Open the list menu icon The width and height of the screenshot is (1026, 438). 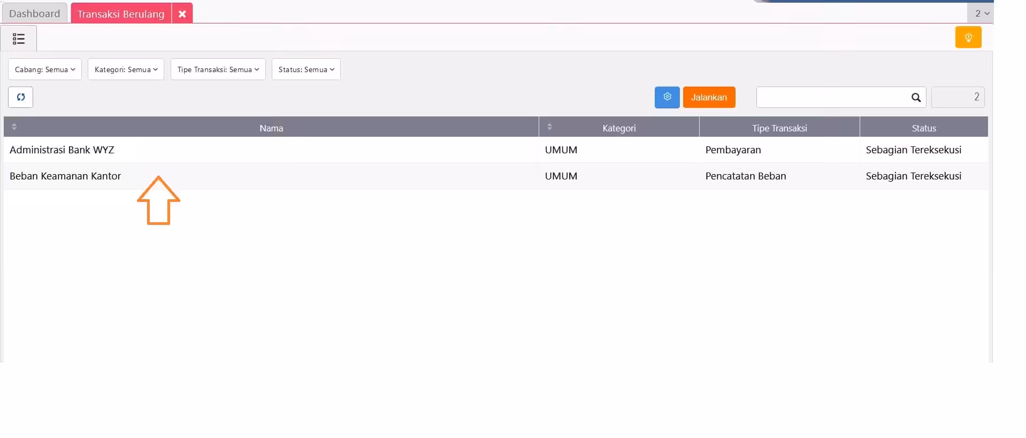pos(19,38)
